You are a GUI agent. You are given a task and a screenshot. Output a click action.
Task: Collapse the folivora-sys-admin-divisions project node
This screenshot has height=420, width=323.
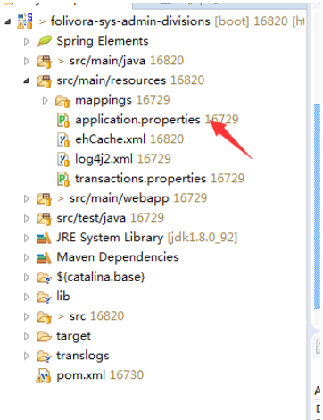8,21
